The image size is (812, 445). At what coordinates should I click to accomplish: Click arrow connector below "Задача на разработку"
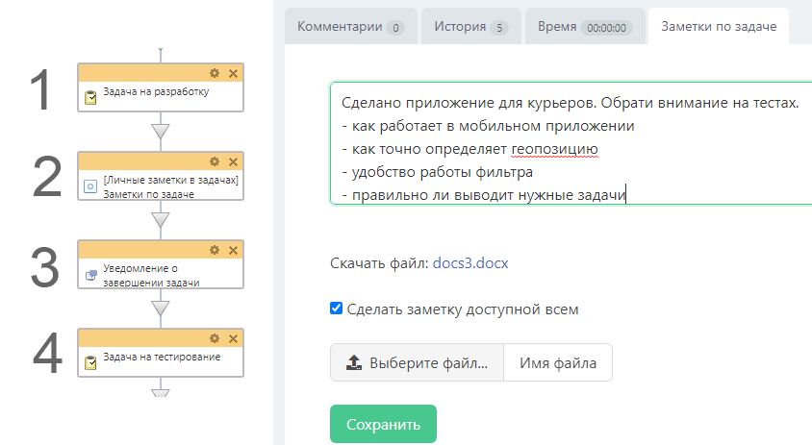point(161,132)
